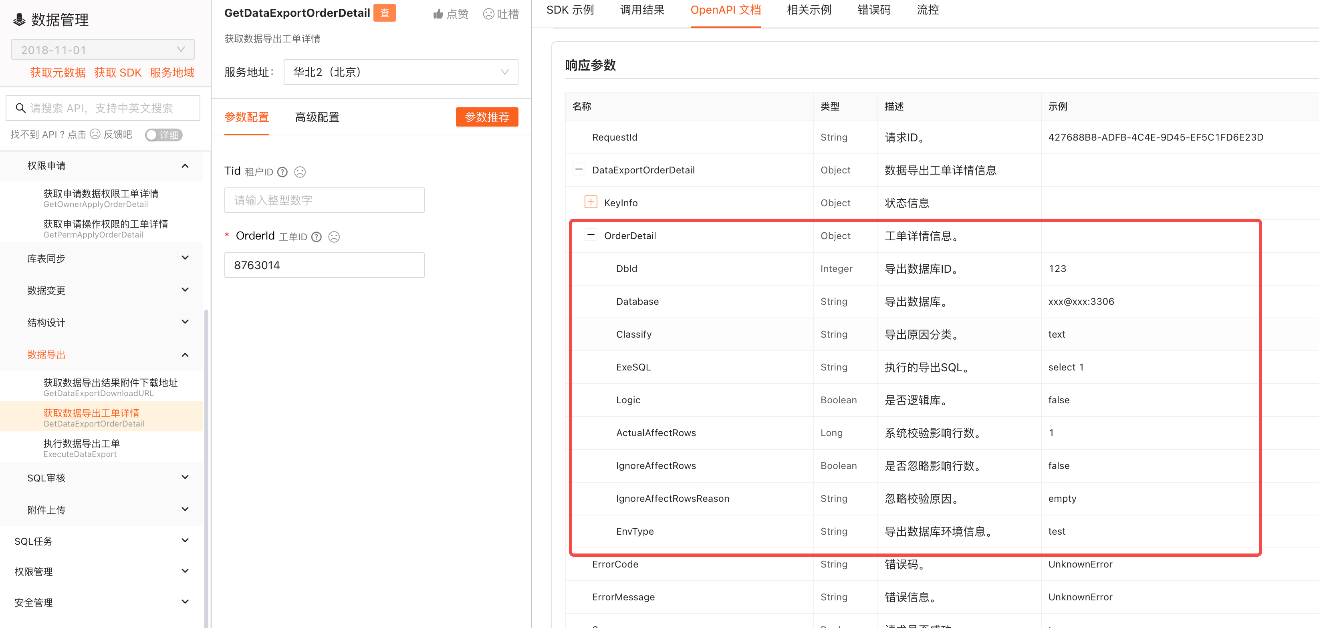
Task: Click the feedback face icon next to OrderId
Action: 334,237
